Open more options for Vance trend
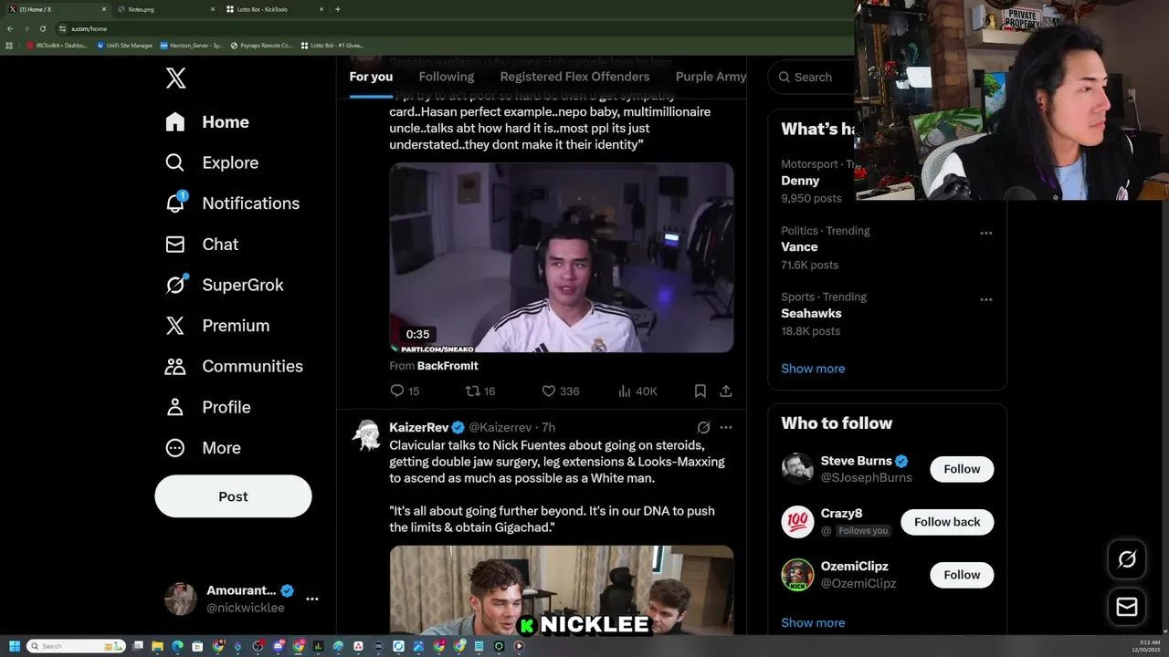1169x657 pixels. pos(986,233)
